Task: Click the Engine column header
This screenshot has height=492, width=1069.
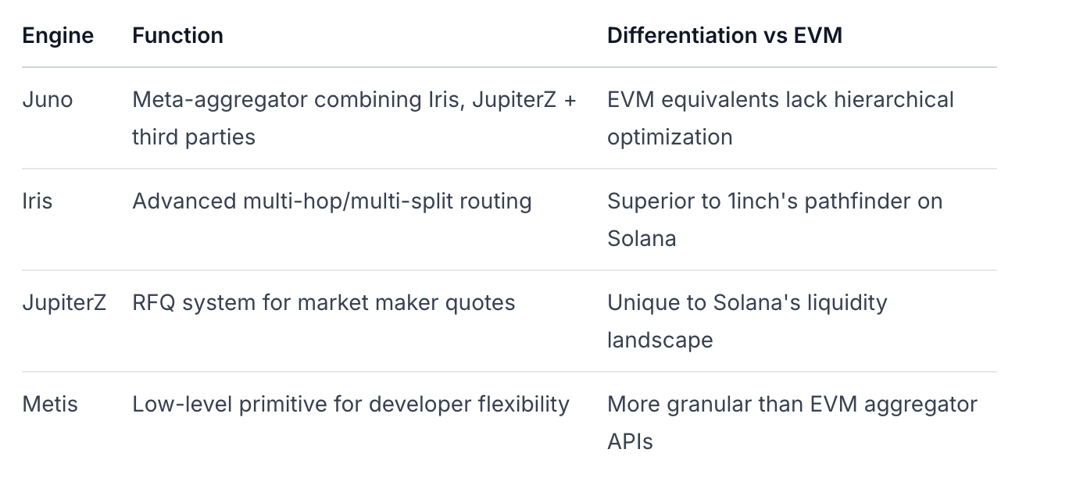Action: pyautogui.click(x=58, y=36)
